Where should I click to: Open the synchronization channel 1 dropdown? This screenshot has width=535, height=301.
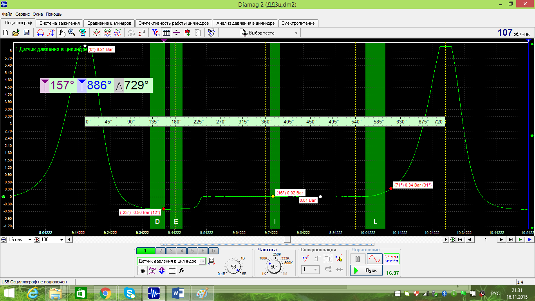(x=311, y=270)
